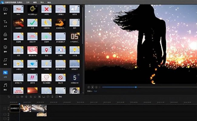This screenshot has width=197, height=121.
Task: Select the "05" countdown element thumbnail
Action: click(75, 36)
